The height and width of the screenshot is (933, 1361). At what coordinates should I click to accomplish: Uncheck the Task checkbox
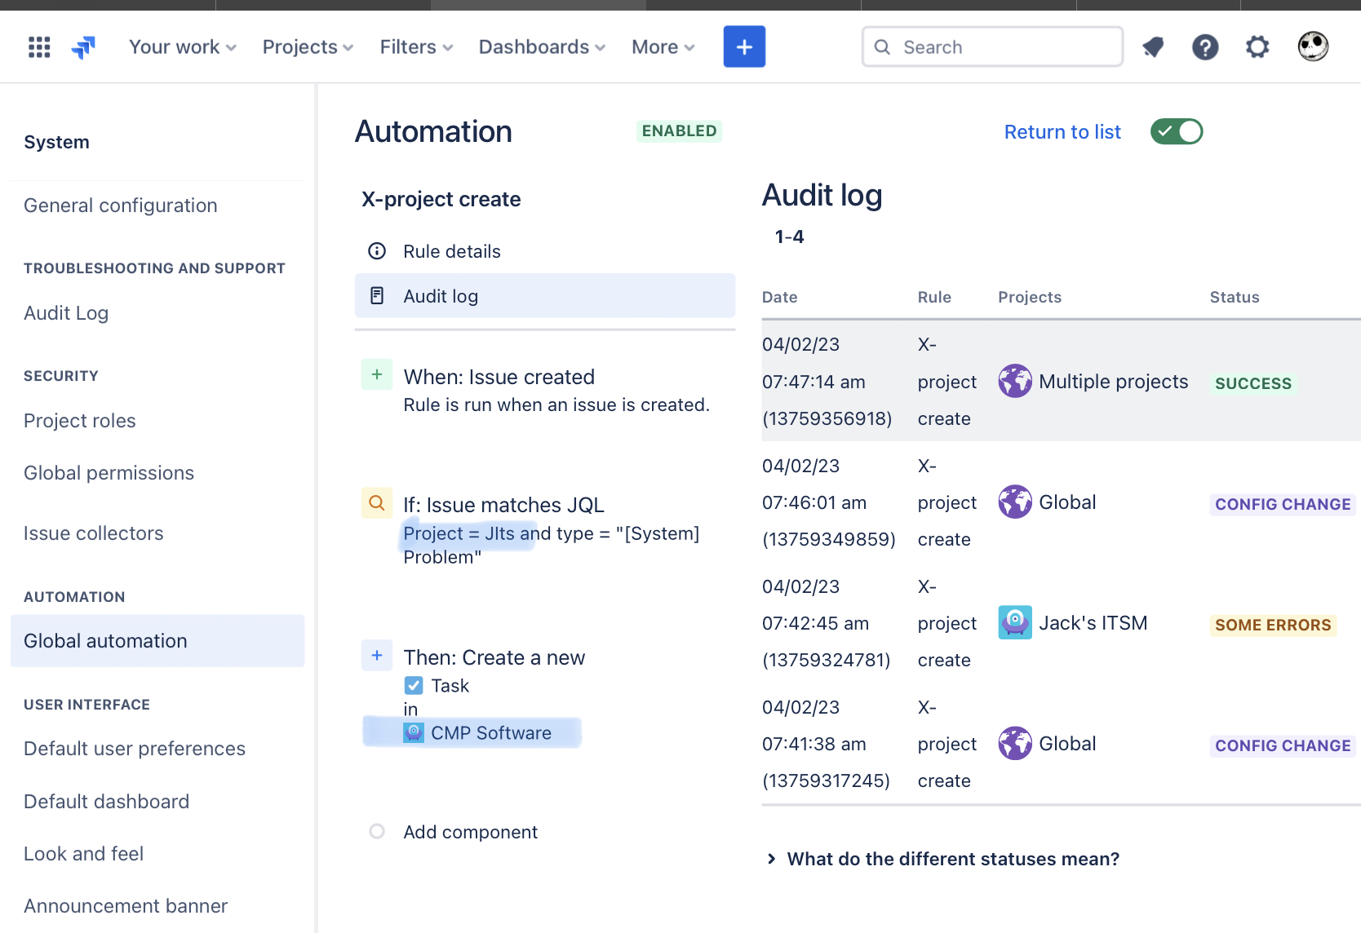[414, 685]
